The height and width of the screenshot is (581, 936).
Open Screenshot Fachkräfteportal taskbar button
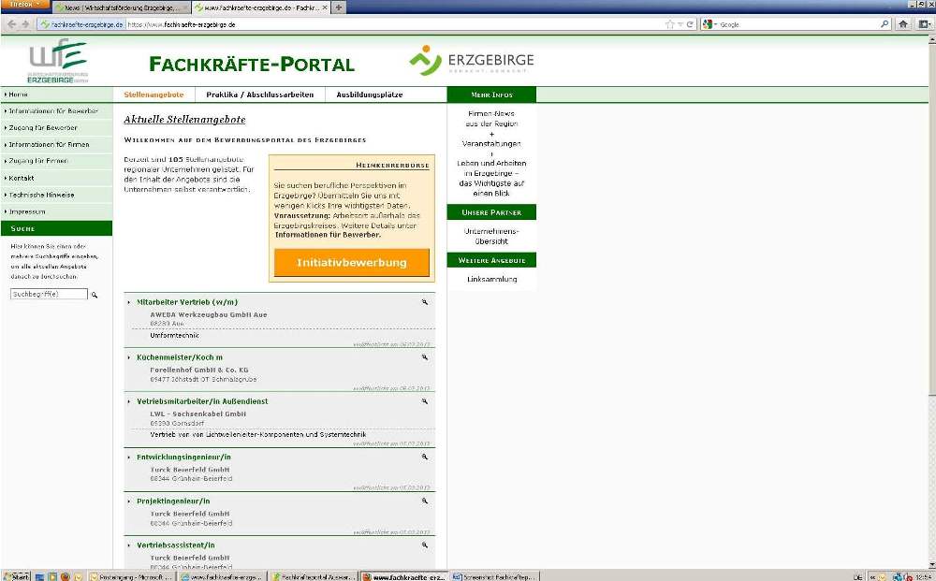(x=494, y=577)
